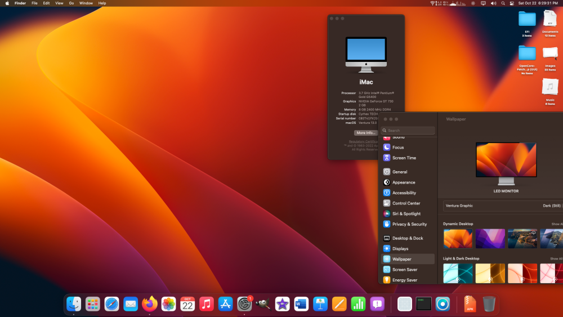Viewport: 563px width, 317px height.
Task: Open the Window menu
Action: click(x=86, y=3)
